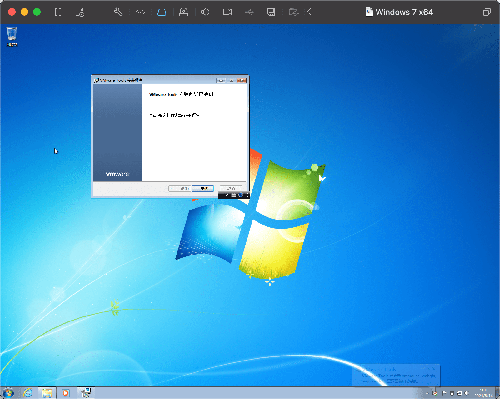The image size is (500, 399).
Task: Click the sound speaker icon in VMware toolbar
Action: (205, 12)
